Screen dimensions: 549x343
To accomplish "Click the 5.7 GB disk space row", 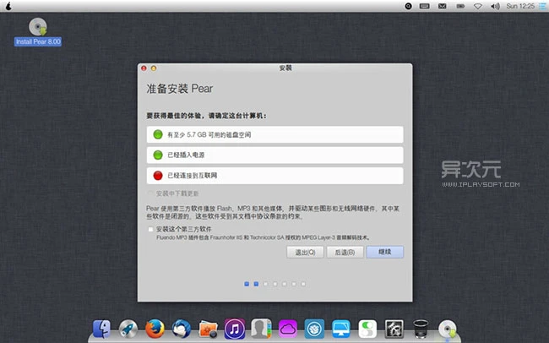I will (x=274, y=134).
